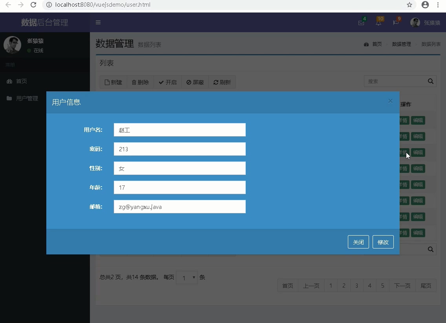The width and height of the screenshot is (446, 323).
Task: Click breadcrumb link 数据管理
Action: tap(401, 44)
